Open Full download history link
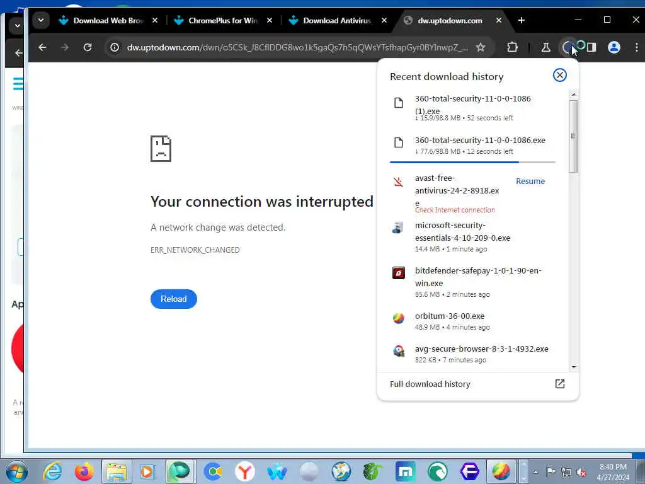This screenshot has width=645, height=484. coord(430,384)
